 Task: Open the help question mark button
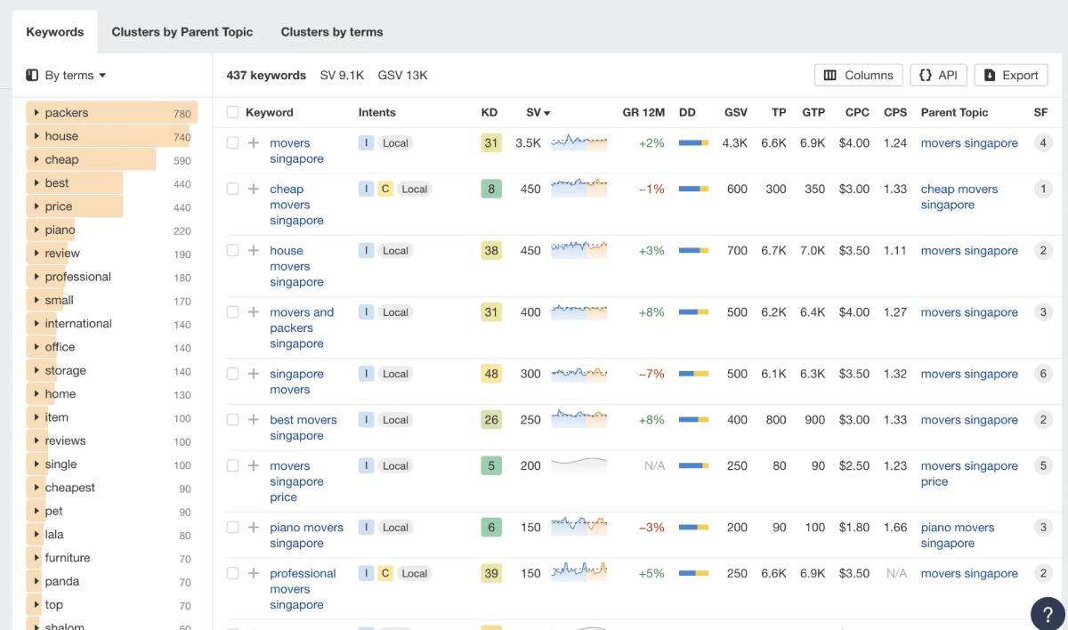(x=1048, y=614)
